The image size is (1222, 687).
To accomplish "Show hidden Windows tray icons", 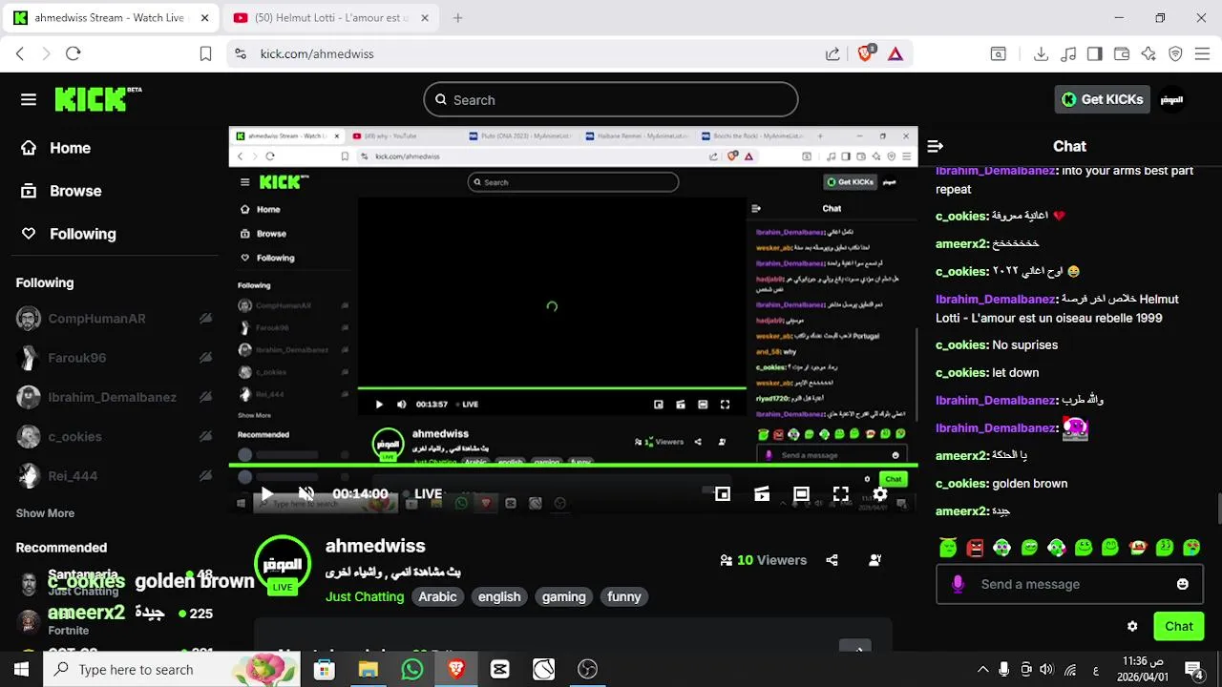I will coord(982,670).
